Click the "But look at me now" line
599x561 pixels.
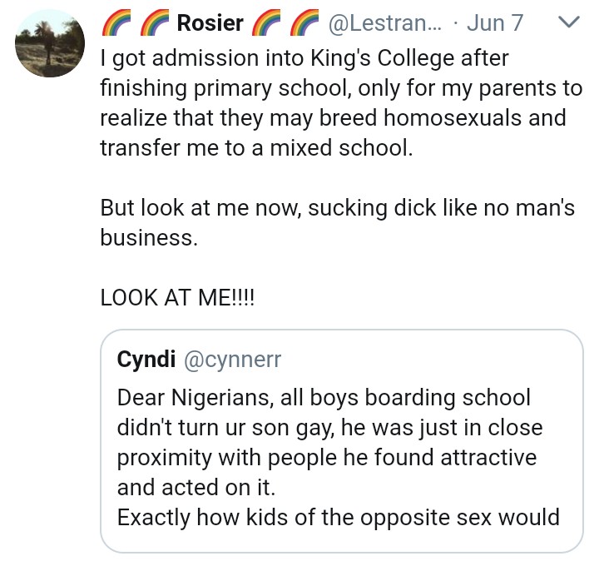(337, 207)
